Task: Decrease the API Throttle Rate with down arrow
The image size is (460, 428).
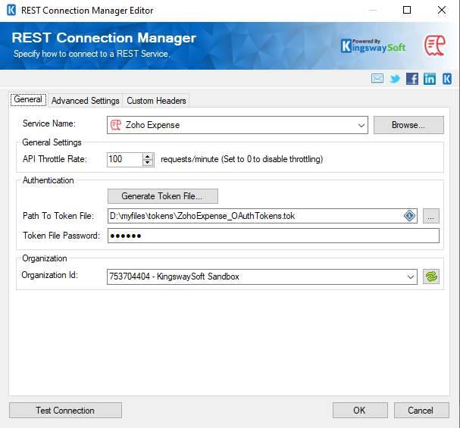Action: tap(148, 163)
